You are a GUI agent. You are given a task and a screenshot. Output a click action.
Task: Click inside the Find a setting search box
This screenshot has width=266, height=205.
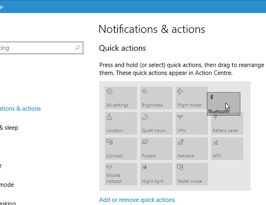(x=42, y=48)
